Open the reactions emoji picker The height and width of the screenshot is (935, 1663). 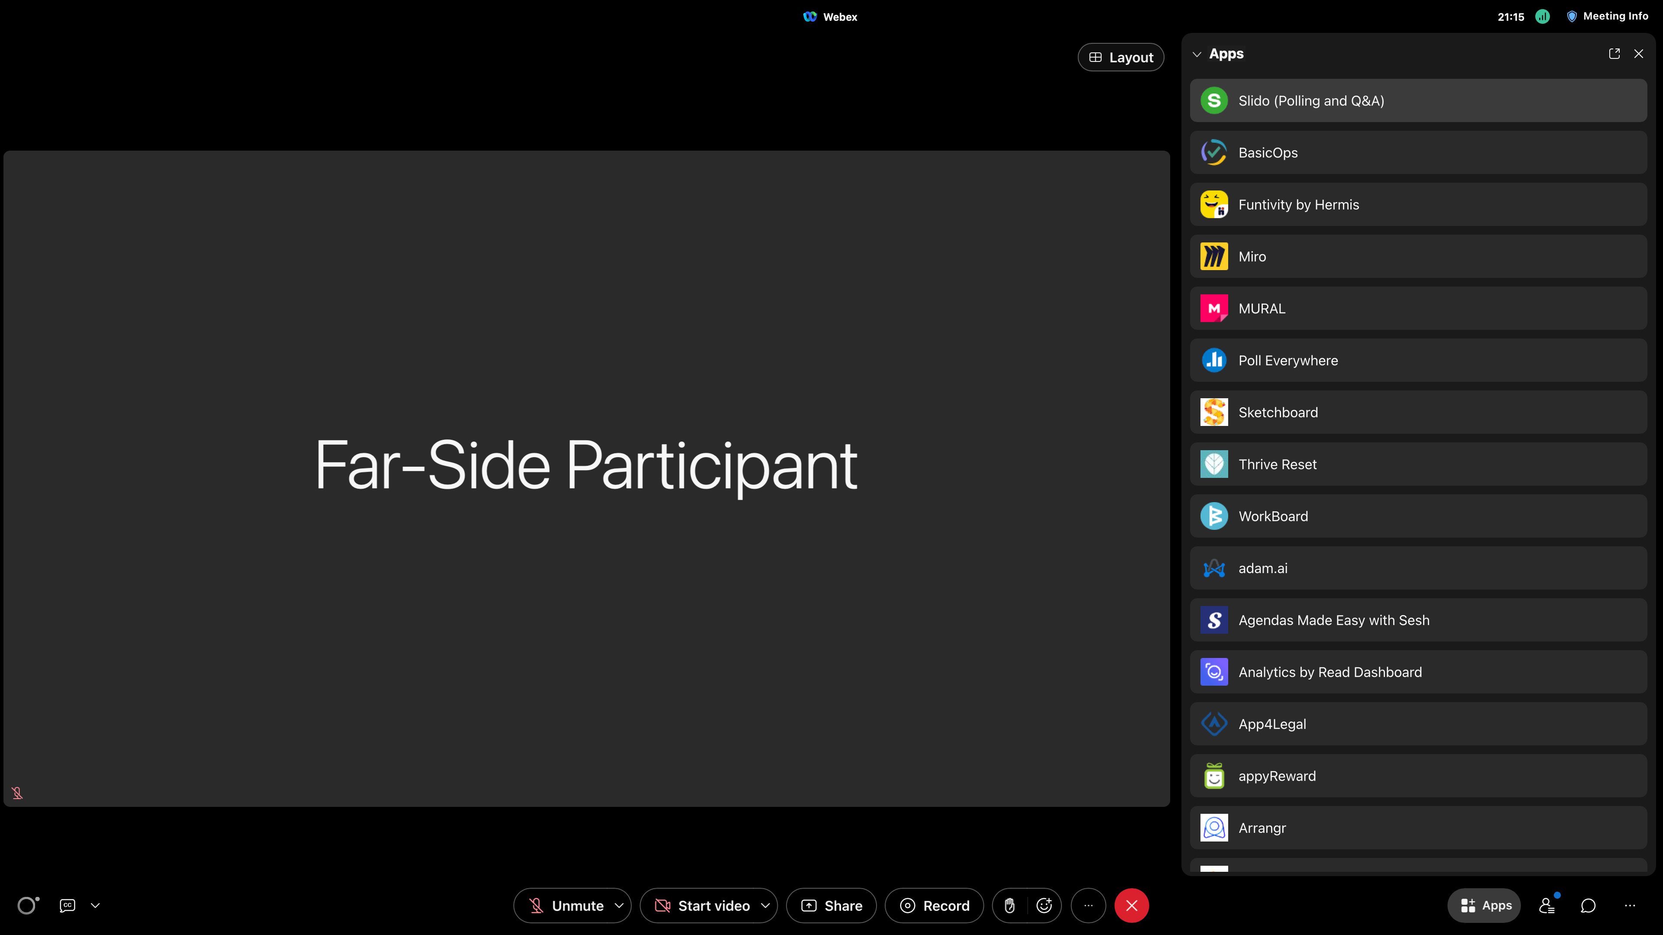[1044, 905]
